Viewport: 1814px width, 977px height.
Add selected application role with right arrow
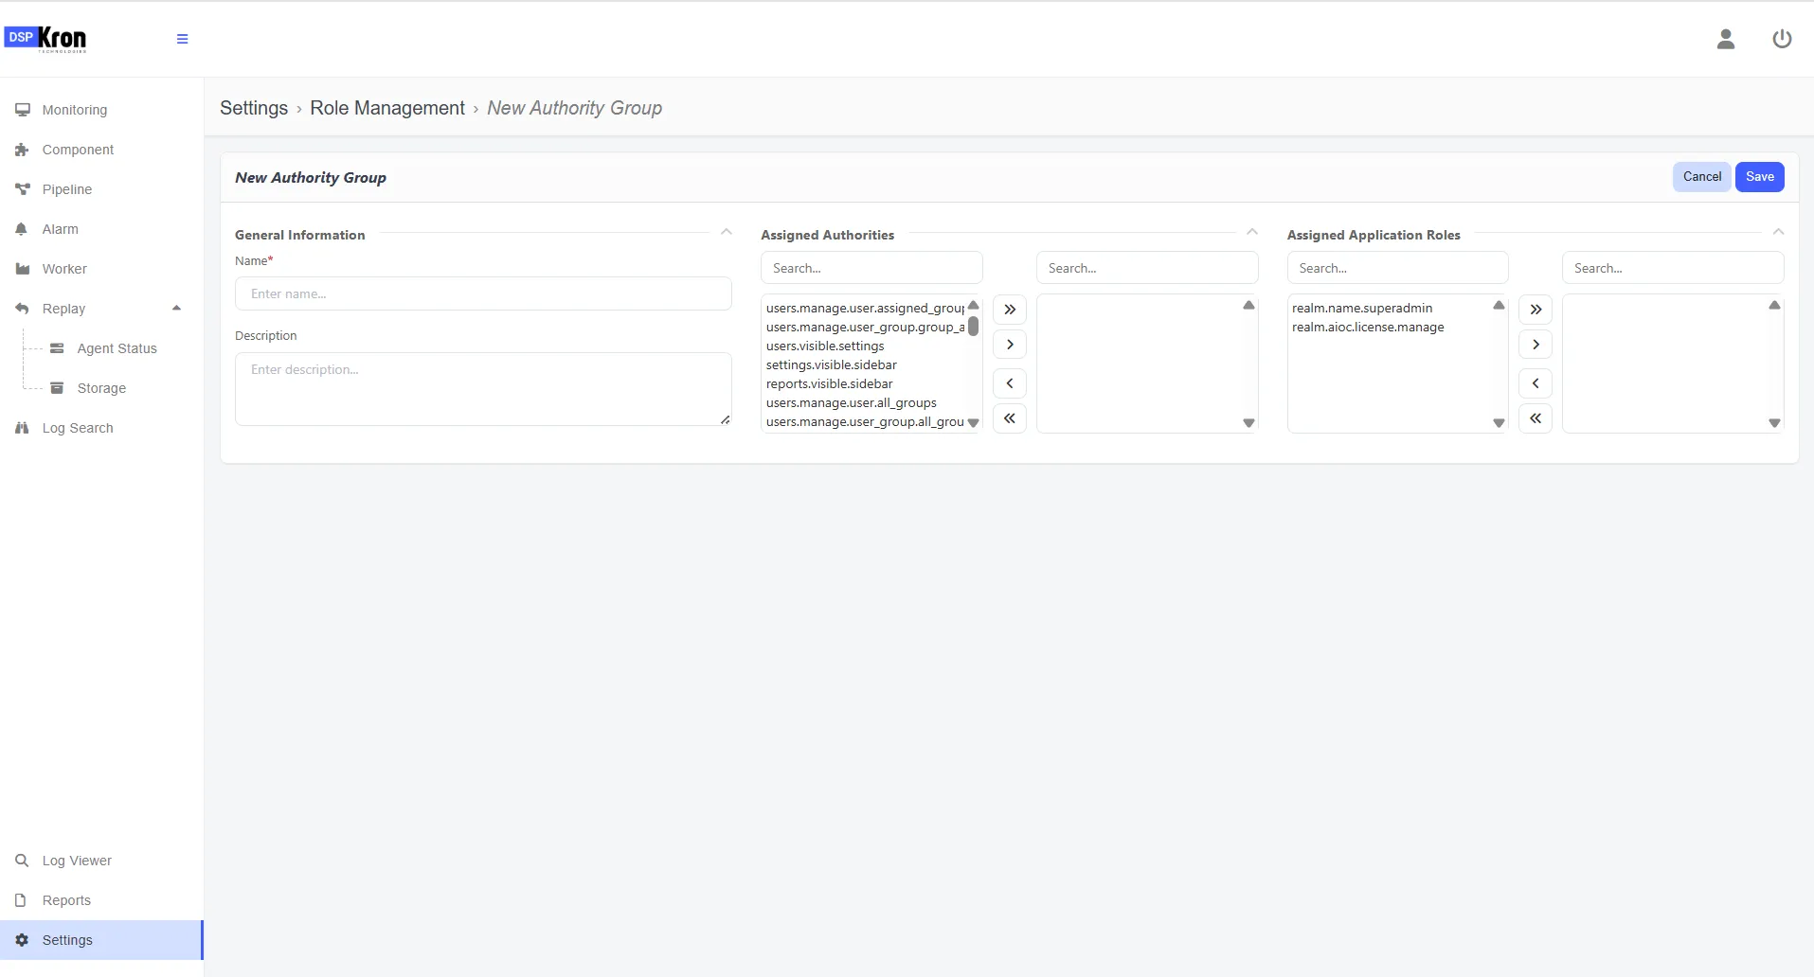tap(1536, 345)
